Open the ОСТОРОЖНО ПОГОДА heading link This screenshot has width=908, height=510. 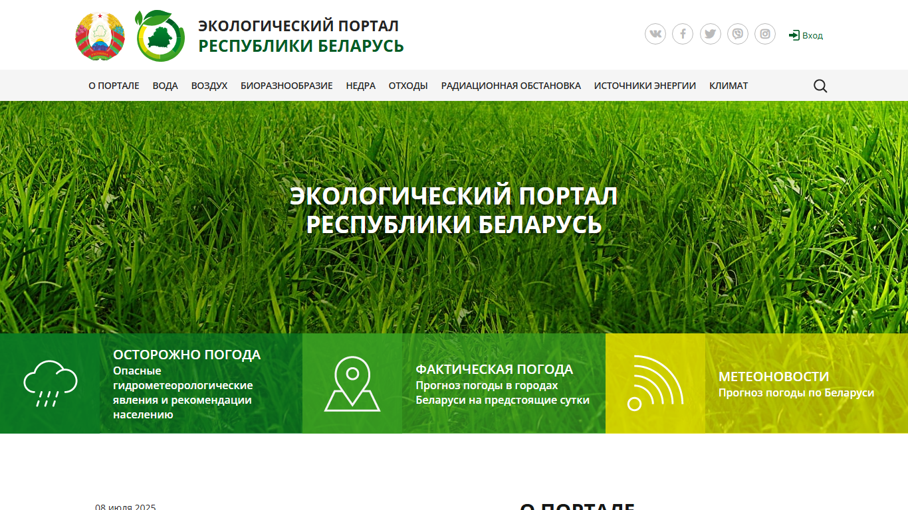(x=187, y=355)
